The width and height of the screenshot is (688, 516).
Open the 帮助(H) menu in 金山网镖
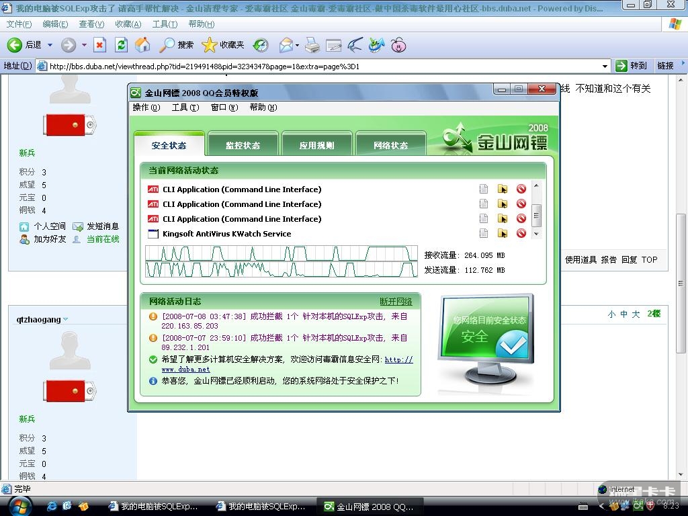click(x=263, y=107)
